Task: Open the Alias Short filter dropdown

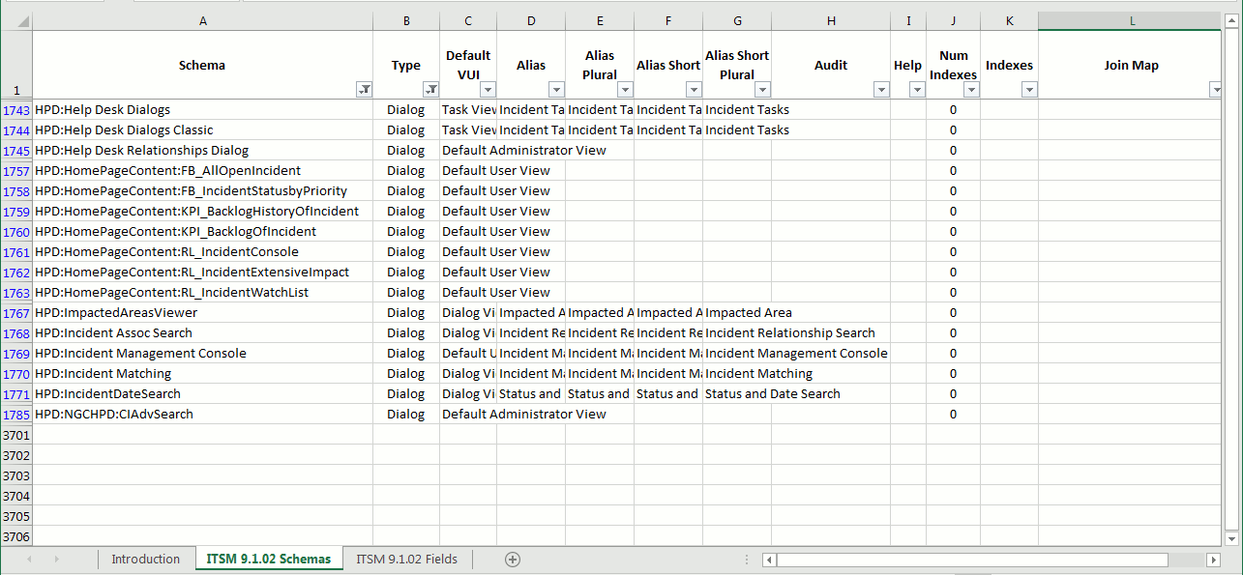Action: click(x=694, y=90)
